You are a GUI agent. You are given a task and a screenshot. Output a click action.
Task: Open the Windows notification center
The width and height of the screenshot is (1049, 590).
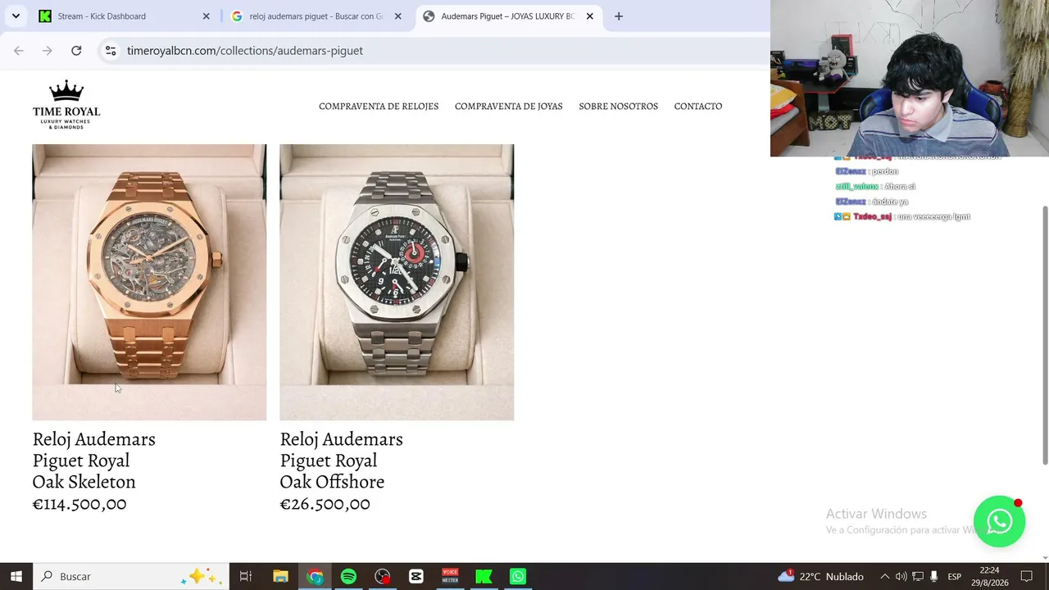(1026, 576)
